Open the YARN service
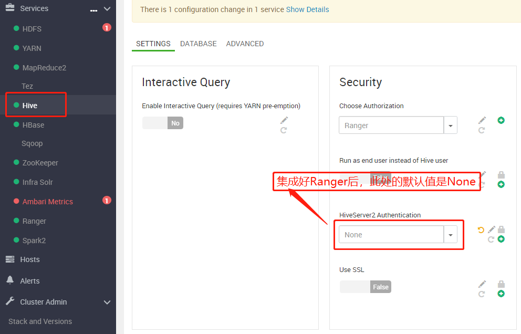Screen dimensions: 521x334 [32, 48]
